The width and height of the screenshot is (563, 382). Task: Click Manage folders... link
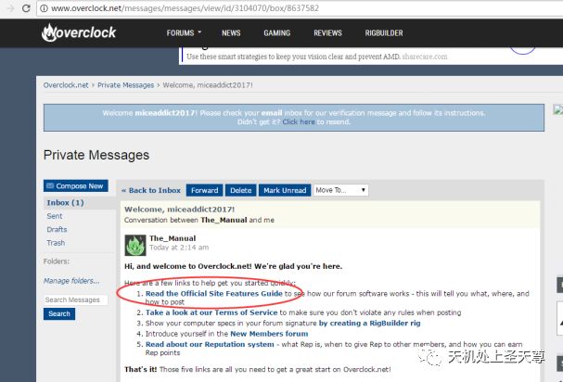coord(71,281)
